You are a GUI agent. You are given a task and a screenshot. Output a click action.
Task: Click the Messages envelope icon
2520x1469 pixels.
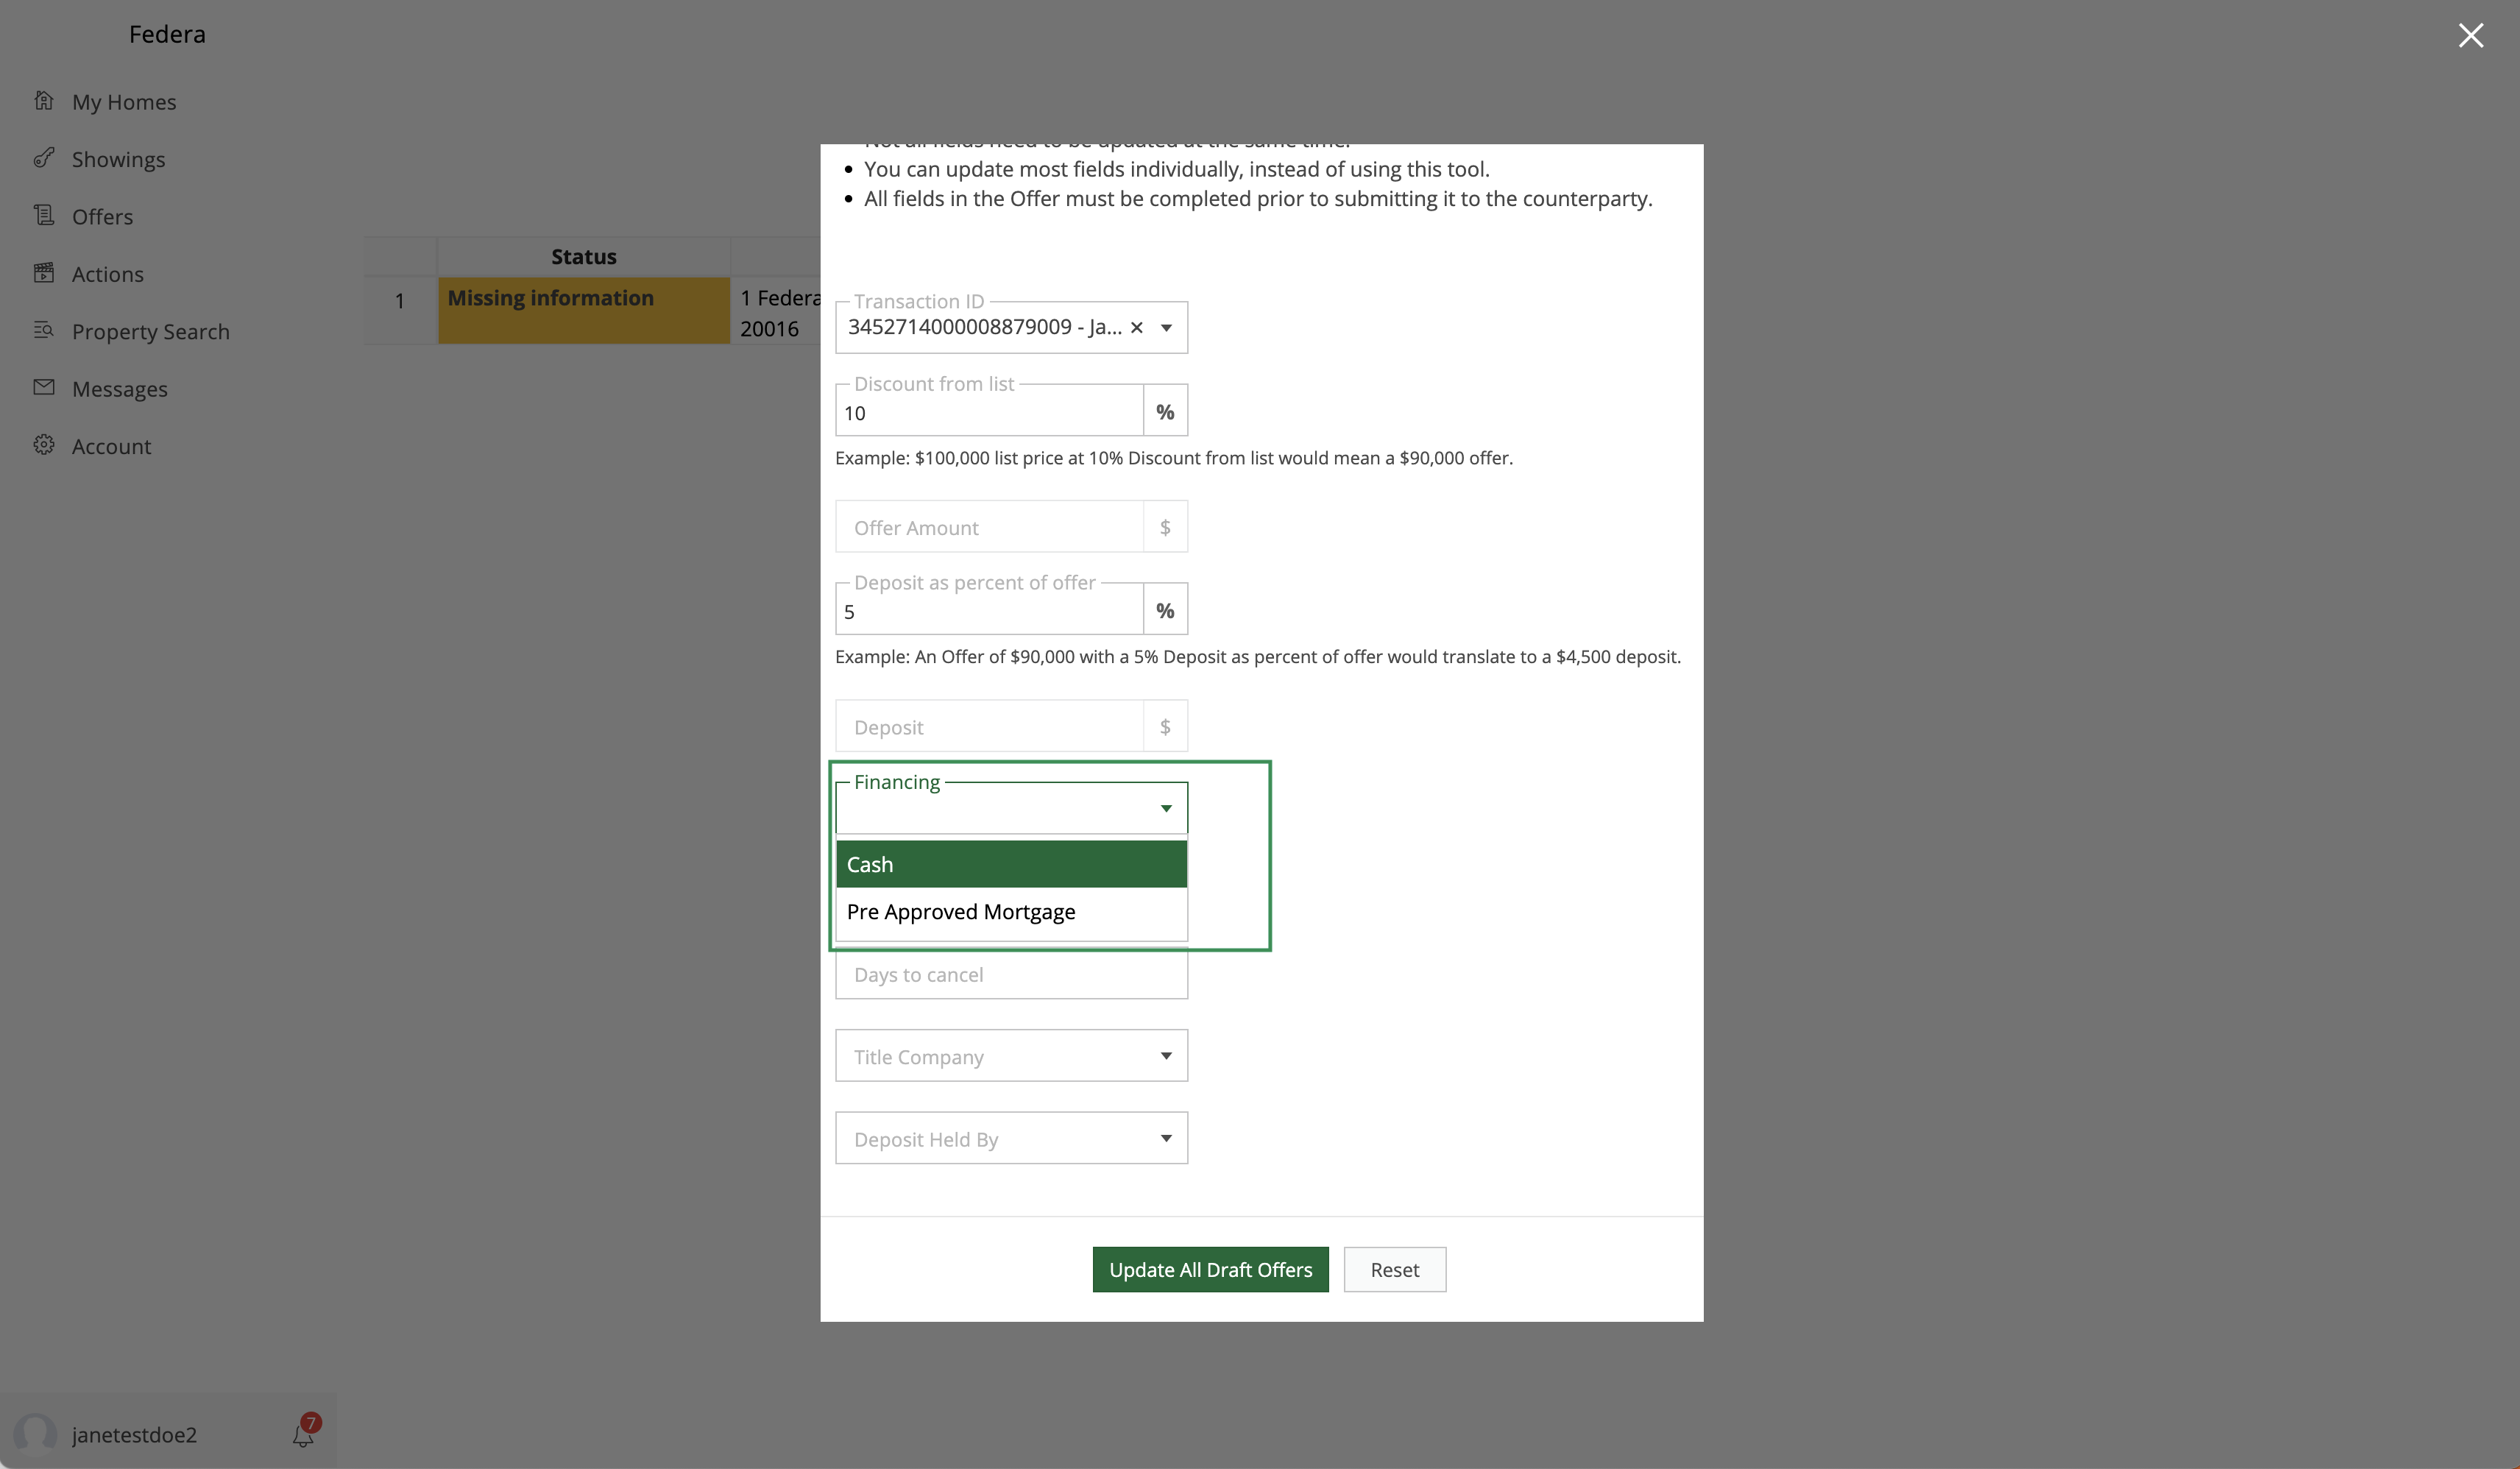tap(44, 387)
